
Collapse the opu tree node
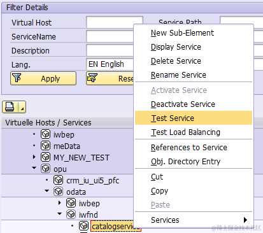click(x=34, y=168)
